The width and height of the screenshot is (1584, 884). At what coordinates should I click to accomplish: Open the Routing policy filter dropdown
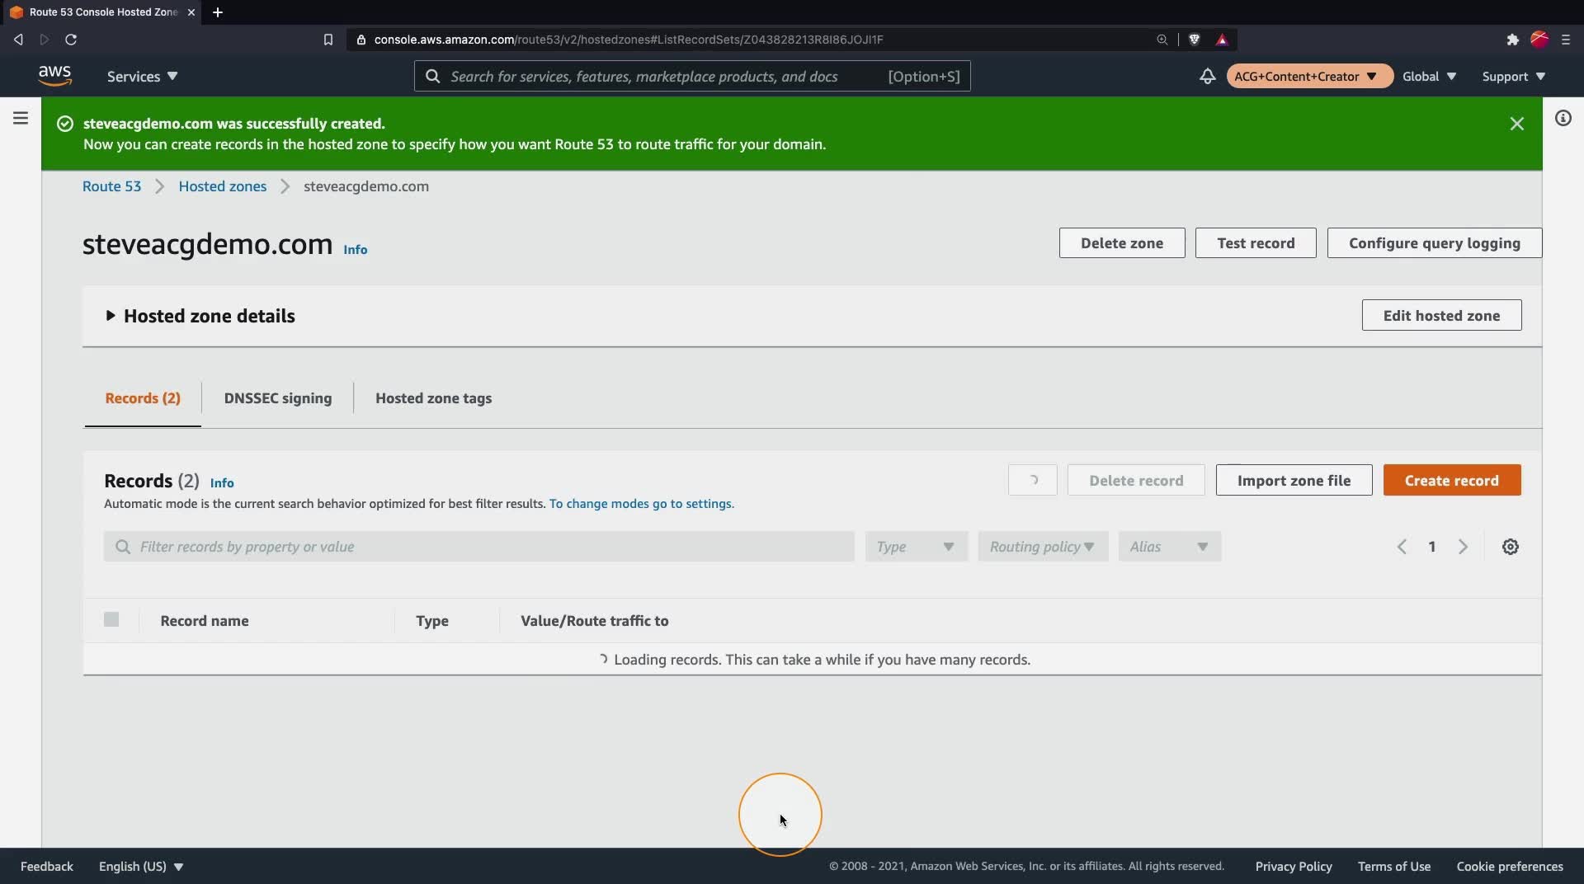(x=1043, y=547)
